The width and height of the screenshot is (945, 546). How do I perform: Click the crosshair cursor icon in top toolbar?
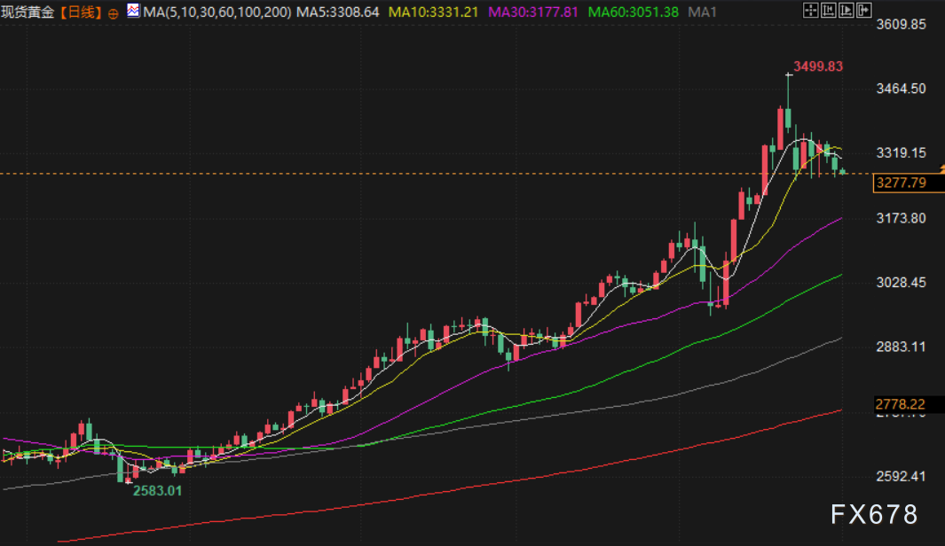810,11
